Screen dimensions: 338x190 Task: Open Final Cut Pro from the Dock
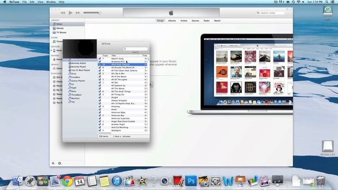pyautogui.click(x=129, y=181)
